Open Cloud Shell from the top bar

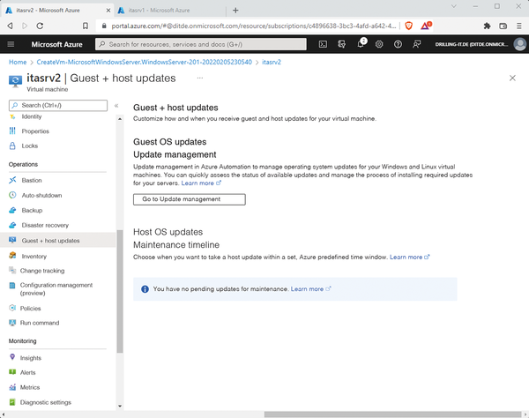coord(323,44)
